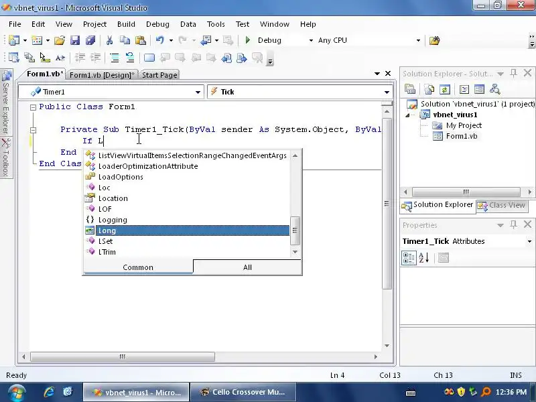Switch IntelliSense list to All tab
The width and height of the screenshot is (536, 402).
[247, 267]
